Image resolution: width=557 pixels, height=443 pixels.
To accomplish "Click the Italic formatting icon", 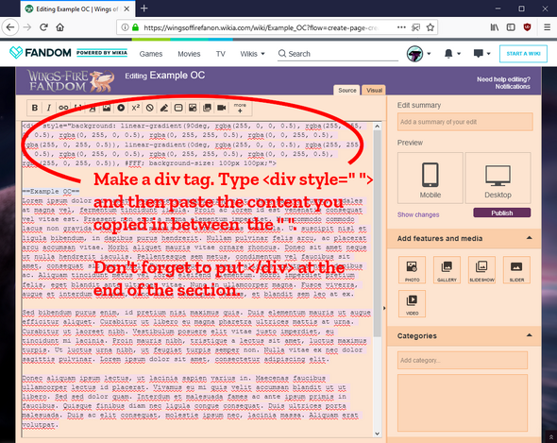I will tap(49, 108).
